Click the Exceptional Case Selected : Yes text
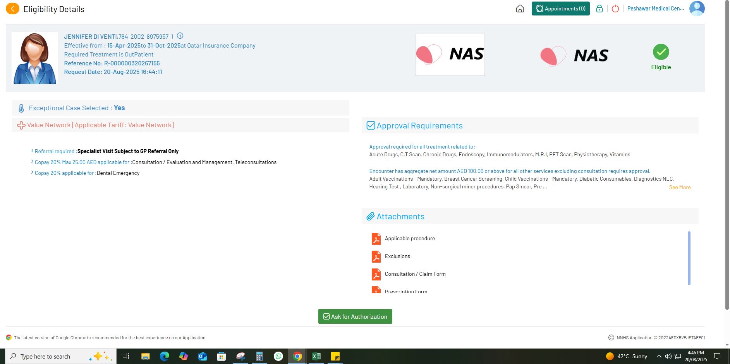The height and width of the screenshot is (364, 730). click(x=77, y=108)
